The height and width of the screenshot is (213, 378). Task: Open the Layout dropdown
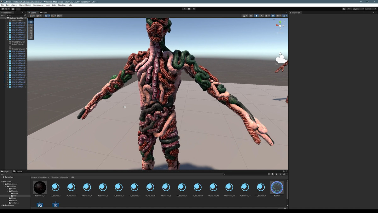coord(370,9)
